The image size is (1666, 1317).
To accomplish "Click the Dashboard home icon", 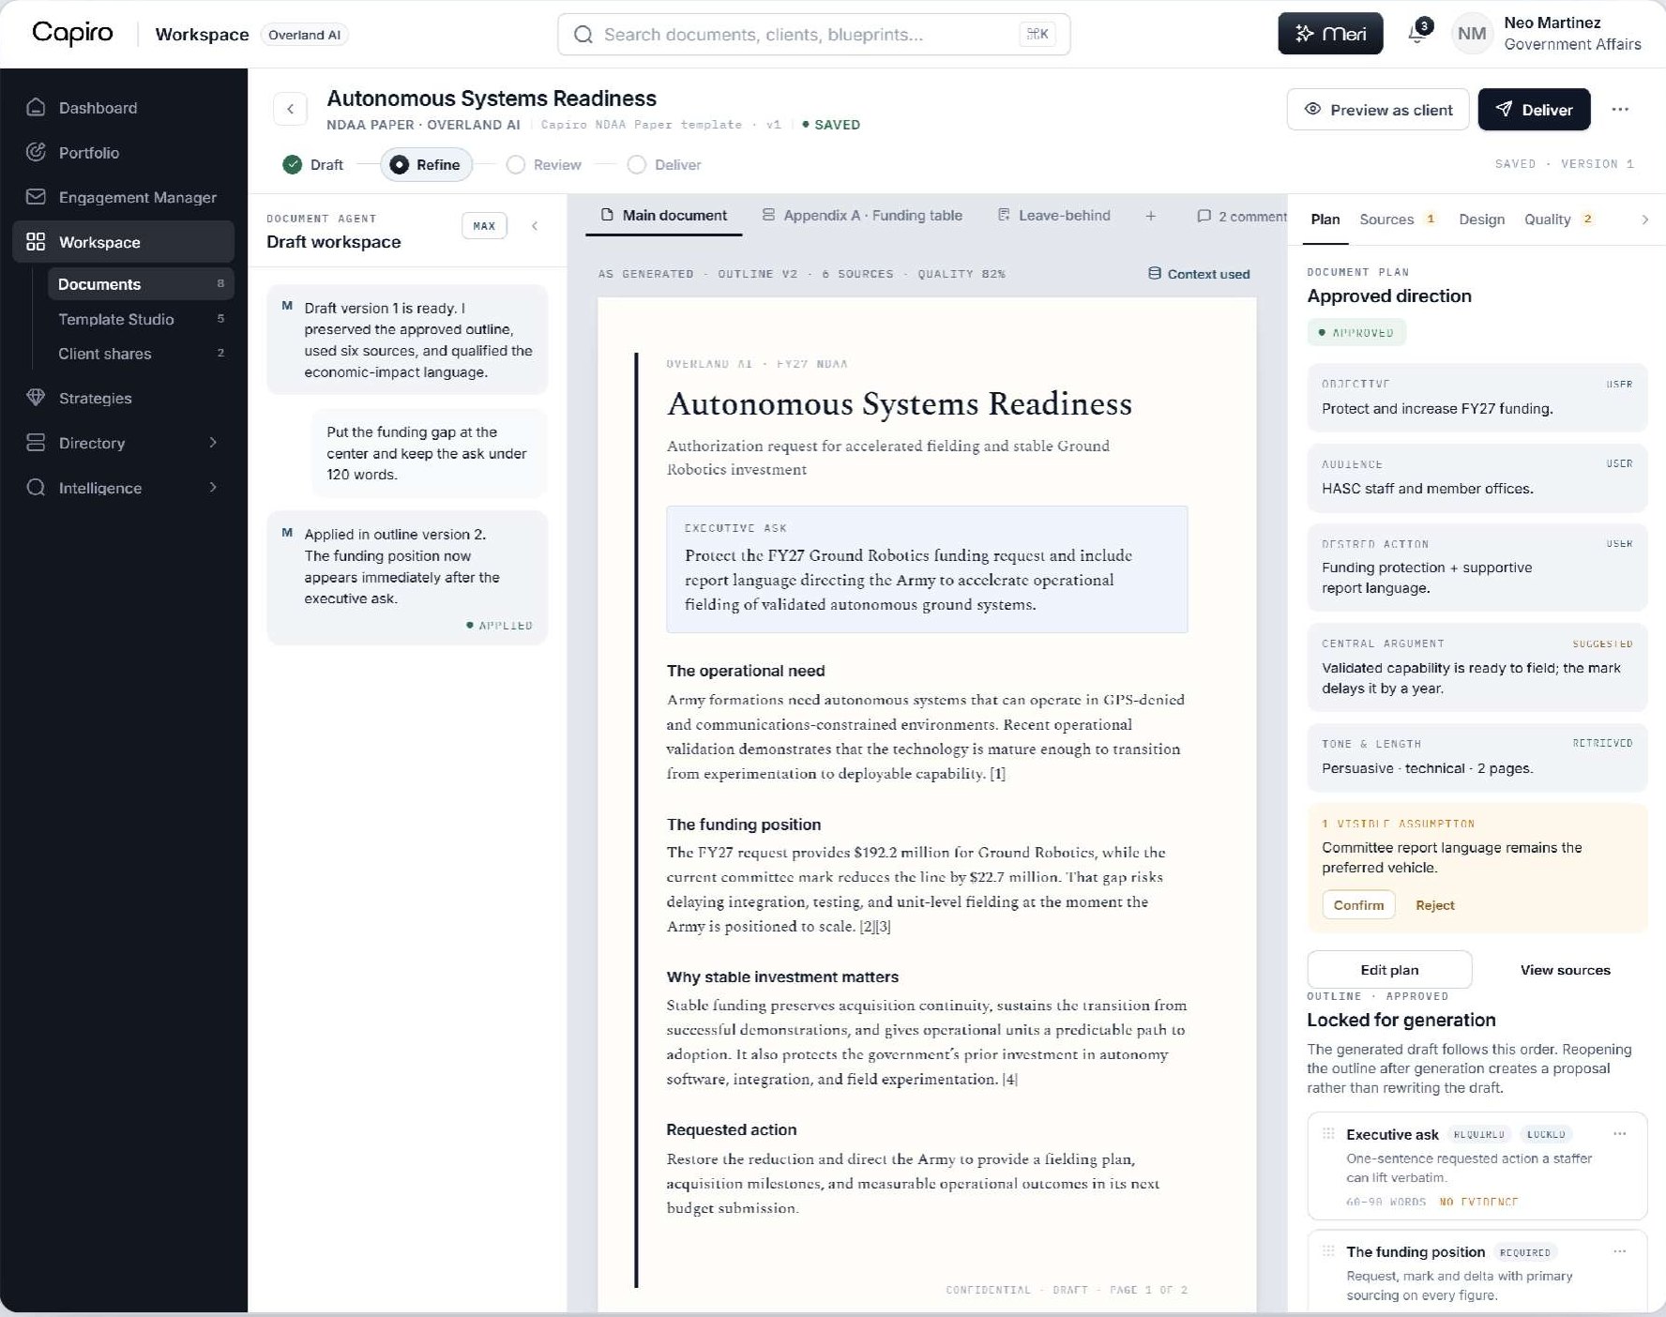I will 36,107.
